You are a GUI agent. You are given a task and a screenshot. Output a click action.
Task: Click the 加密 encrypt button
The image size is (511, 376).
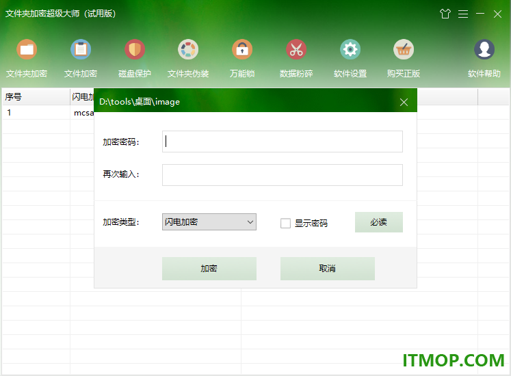coord(209,269)
